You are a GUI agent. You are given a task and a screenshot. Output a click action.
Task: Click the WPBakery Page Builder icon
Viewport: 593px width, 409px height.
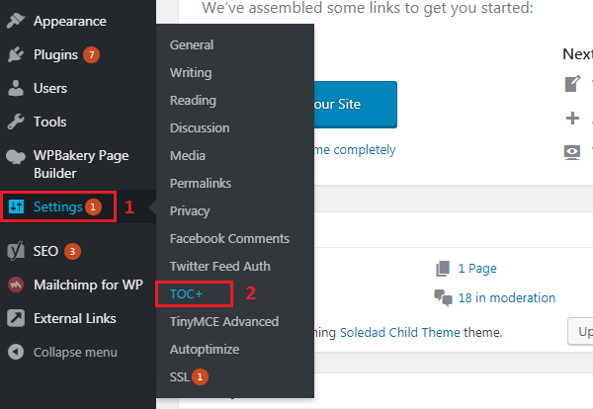point(15,156)
